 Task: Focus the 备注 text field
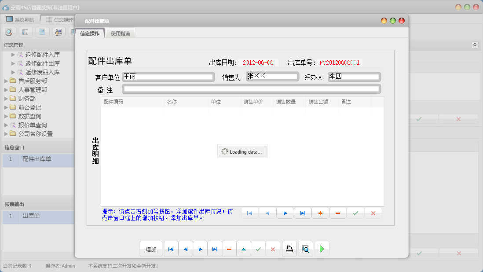[x=251, y=89]
